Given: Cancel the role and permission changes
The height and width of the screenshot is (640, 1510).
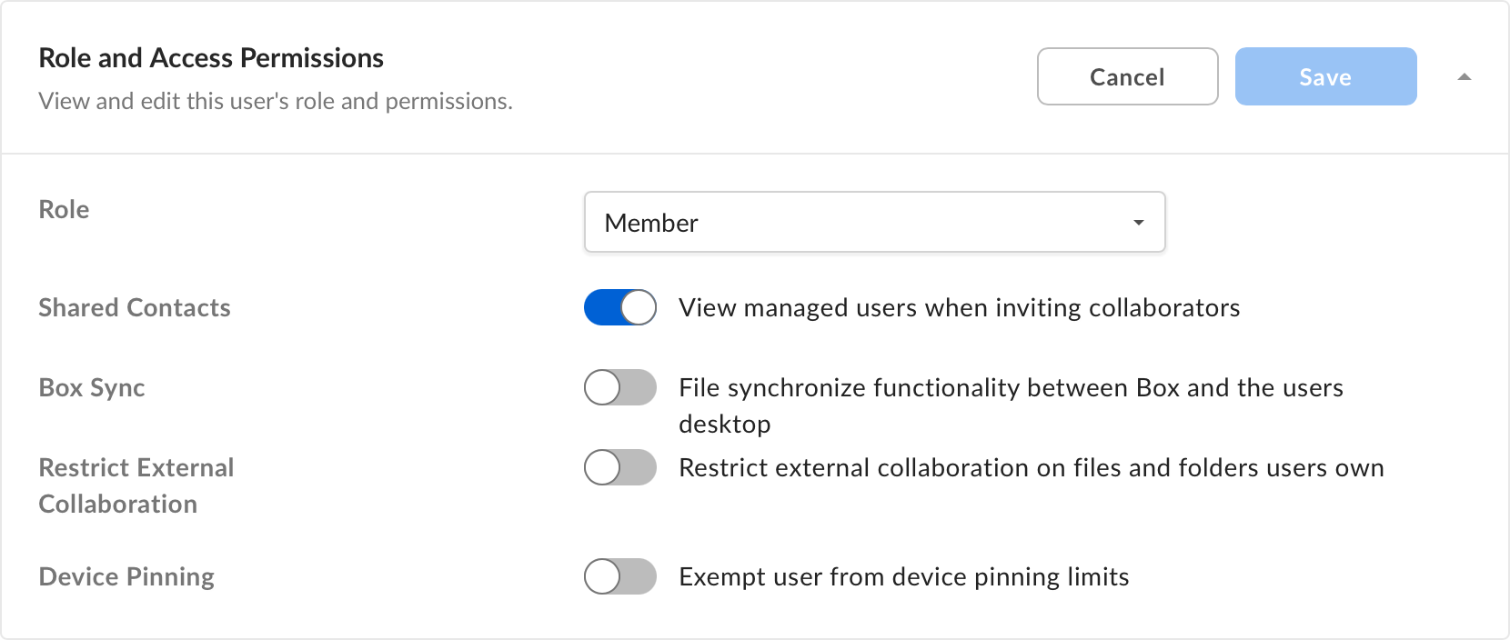Looking at the screenshot, I should coord(1127,76).
